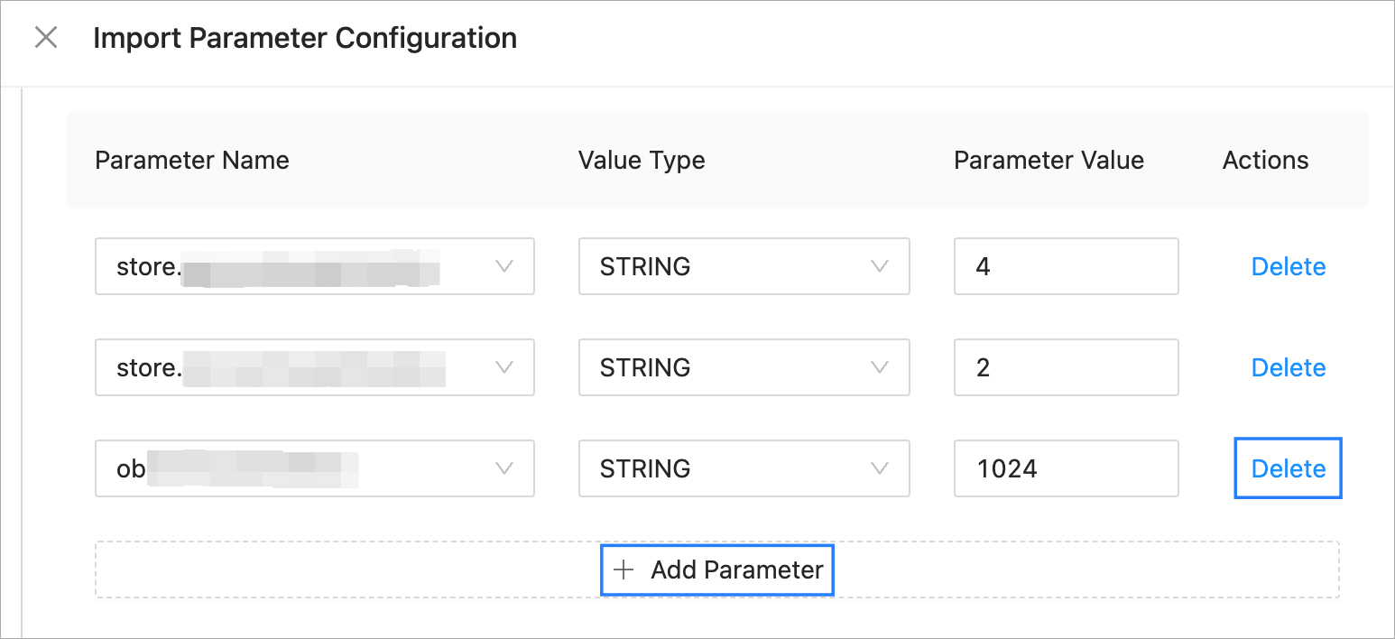Delete the parameter with value 1024

(x=1288, y=468)
